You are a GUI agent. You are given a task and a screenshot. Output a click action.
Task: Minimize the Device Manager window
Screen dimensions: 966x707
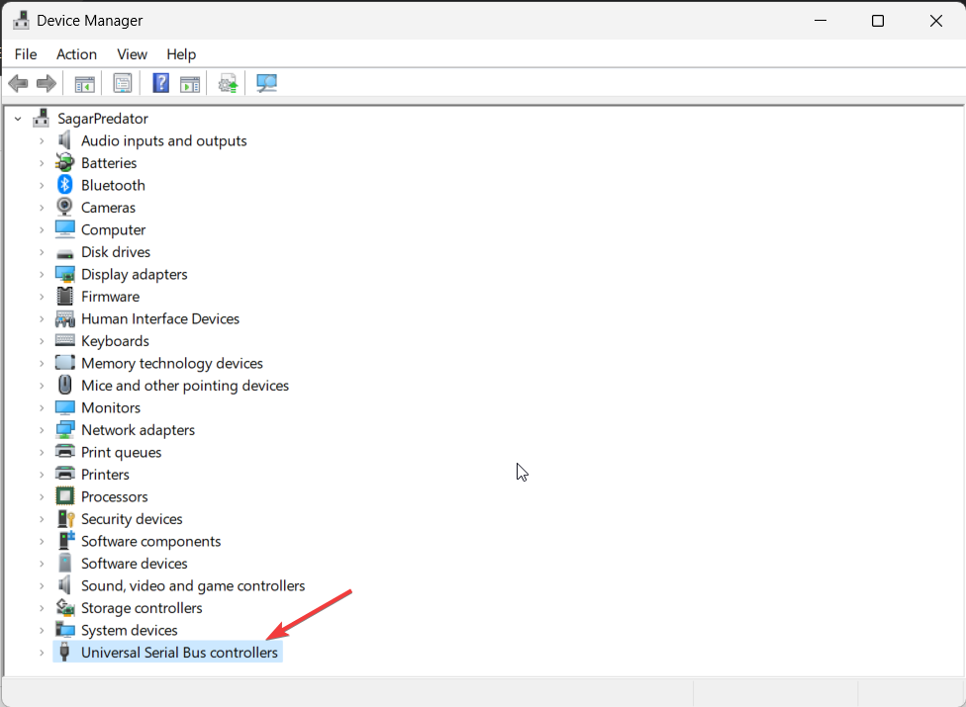point(821,21)
